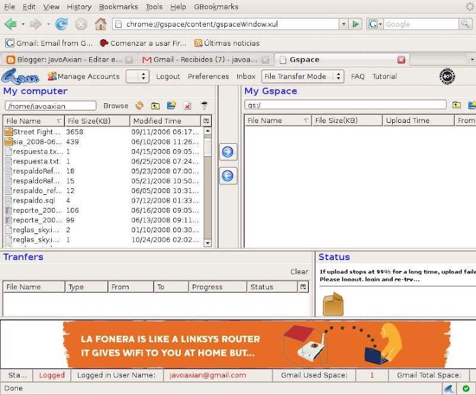Open the tab list dropdown arrow
The image size is (476, 395).
point(472,59)
